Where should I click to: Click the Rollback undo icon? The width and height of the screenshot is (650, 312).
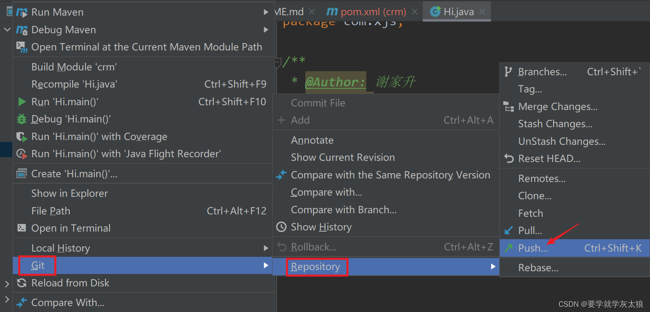point(282,247)
